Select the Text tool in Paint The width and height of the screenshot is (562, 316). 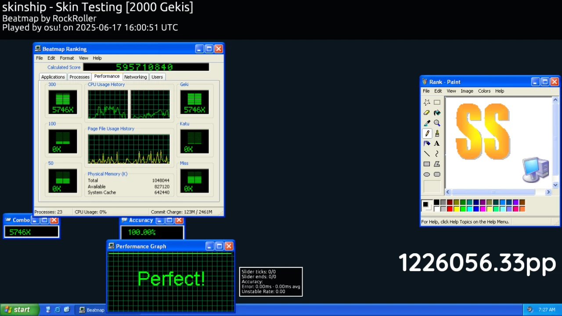tap(437, 144)
